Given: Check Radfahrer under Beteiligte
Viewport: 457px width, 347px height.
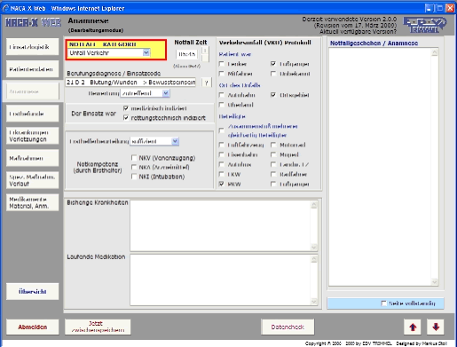Looking at the screenshot, I should pos(273,174).
